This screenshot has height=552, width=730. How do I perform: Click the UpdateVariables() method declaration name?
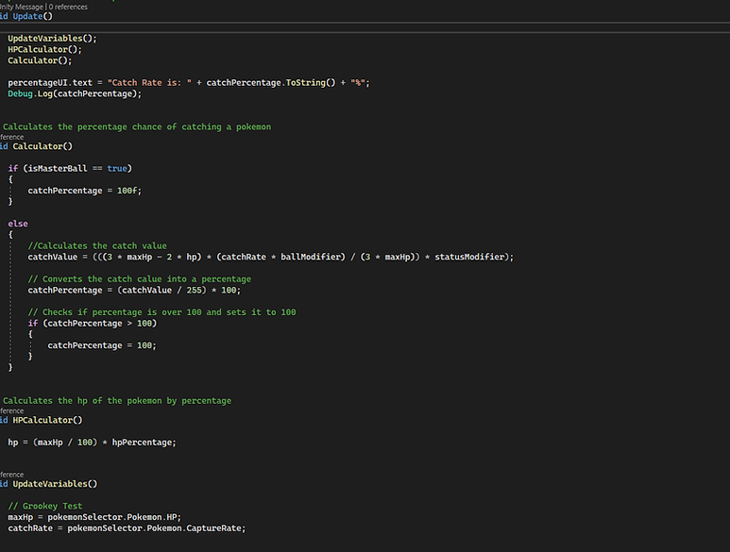tap(55, 484)
